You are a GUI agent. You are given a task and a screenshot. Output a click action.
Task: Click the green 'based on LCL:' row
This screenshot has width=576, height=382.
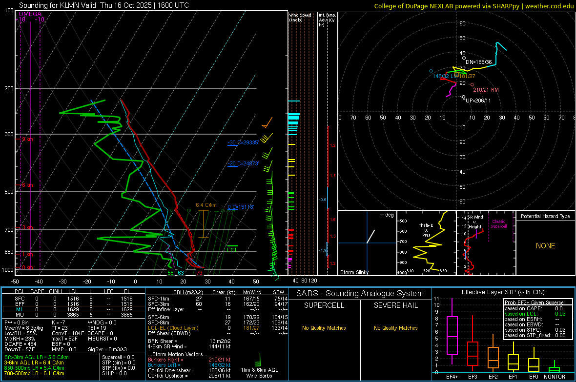pos(535,314)
